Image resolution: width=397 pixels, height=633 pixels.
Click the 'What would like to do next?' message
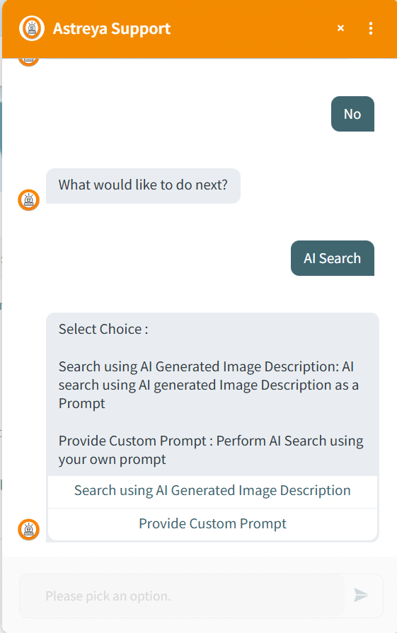click(x=143, y=186)
